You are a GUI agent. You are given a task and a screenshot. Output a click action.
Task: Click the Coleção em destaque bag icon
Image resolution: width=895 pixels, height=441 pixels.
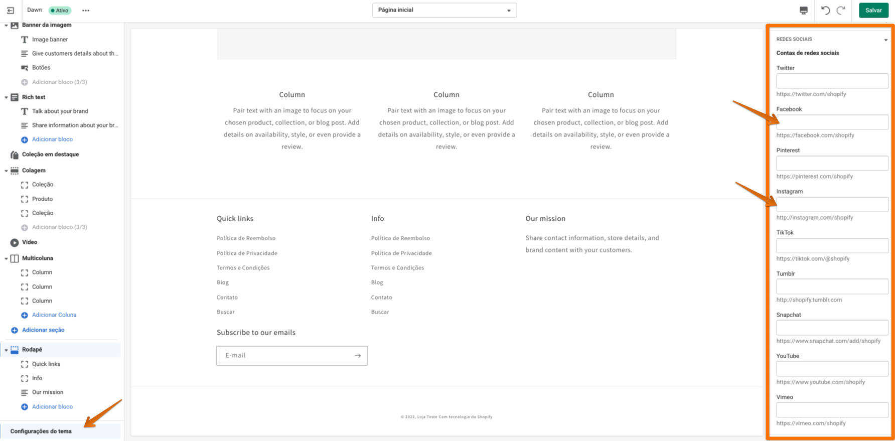click(15, 155)
